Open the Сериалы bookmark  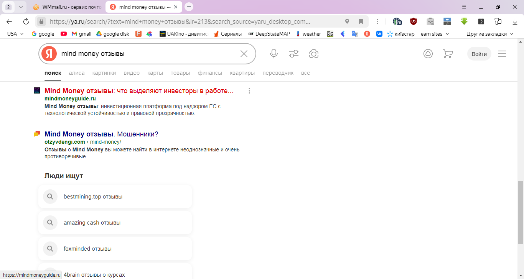(228, 34)
